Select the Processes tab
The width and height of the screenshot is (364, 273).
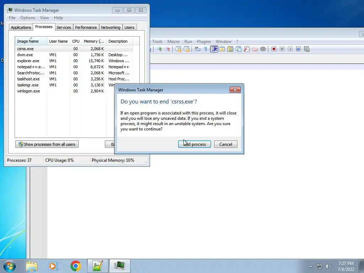(x=44, y=27)
